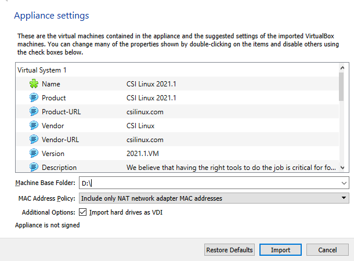The image size is (354, 261).
Task: Click the Product-URL label in list
Action: [x=61, y=112]
